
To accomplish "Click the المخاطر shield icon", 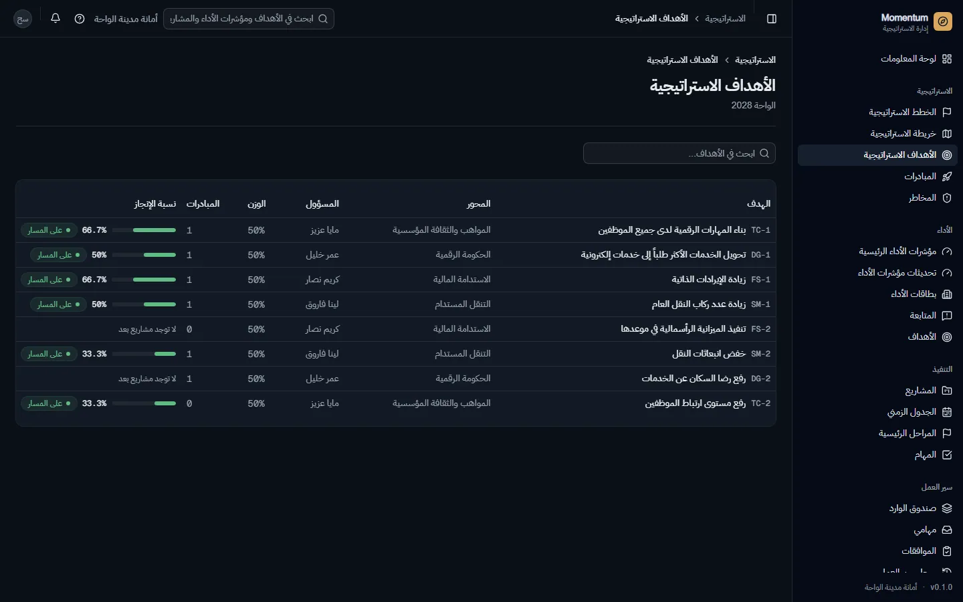I will [x=946, y=198].
